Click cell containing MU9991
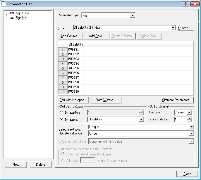This screenshot has height=180, width=201. [76, 50]
